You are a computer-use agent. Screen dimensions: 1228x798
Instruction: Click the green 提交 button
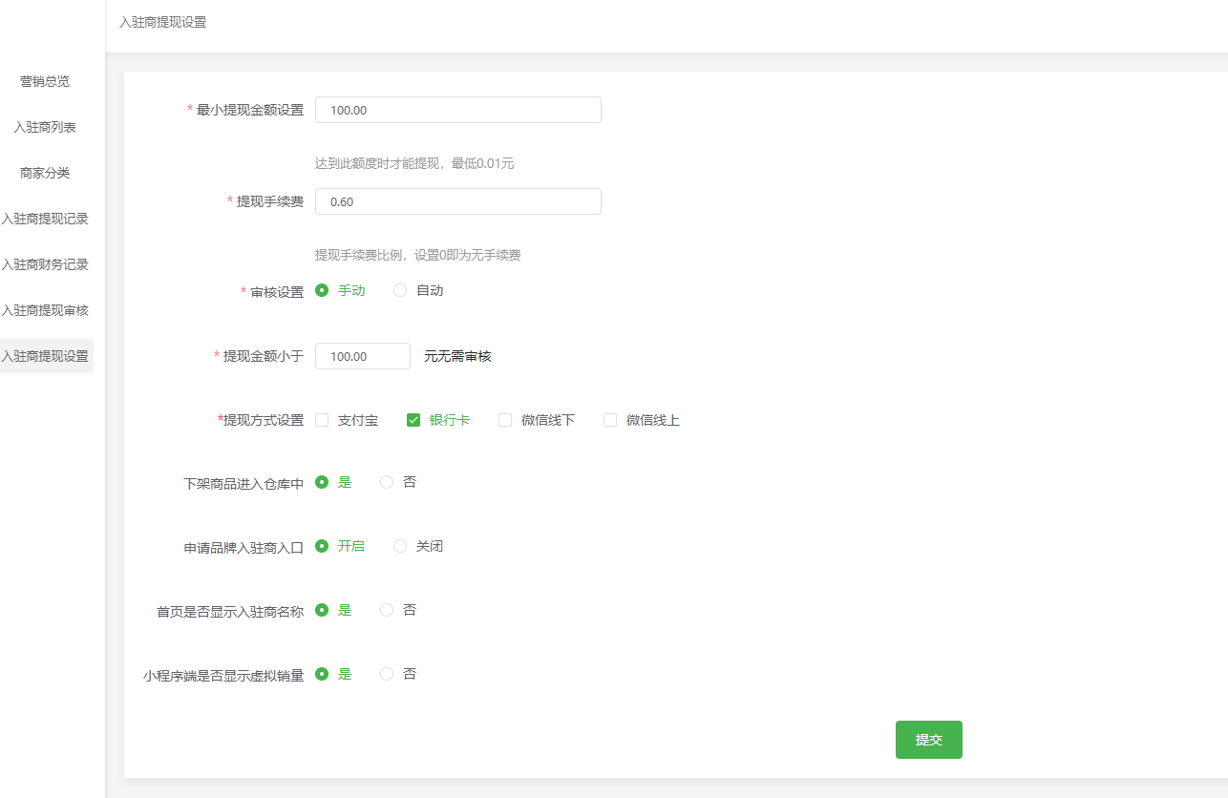928,740
